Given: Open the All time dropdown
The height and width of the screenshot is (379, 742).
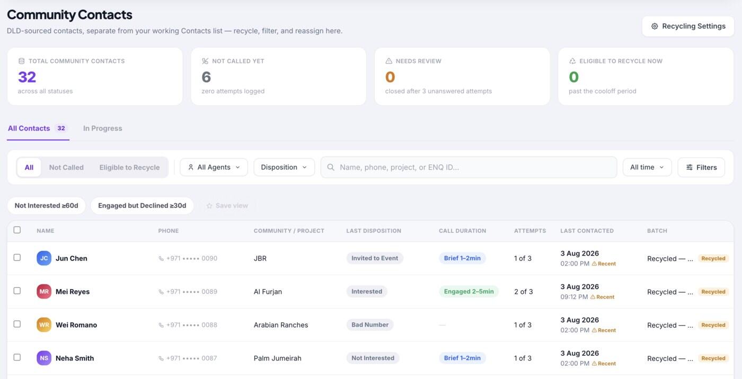Looking at the screenshot, I should coord(647,167).
